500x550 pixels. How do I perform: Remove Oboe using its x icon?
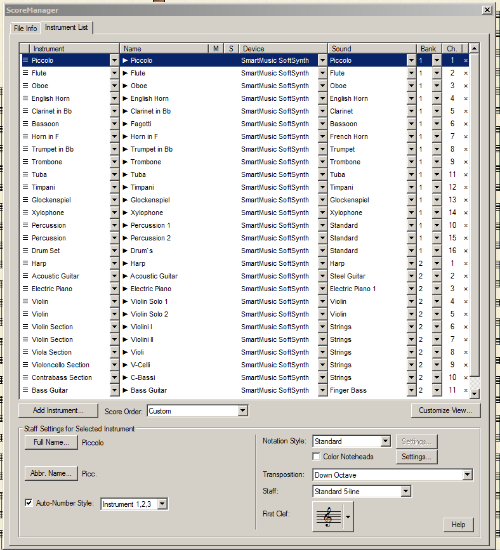coord(466,86)
